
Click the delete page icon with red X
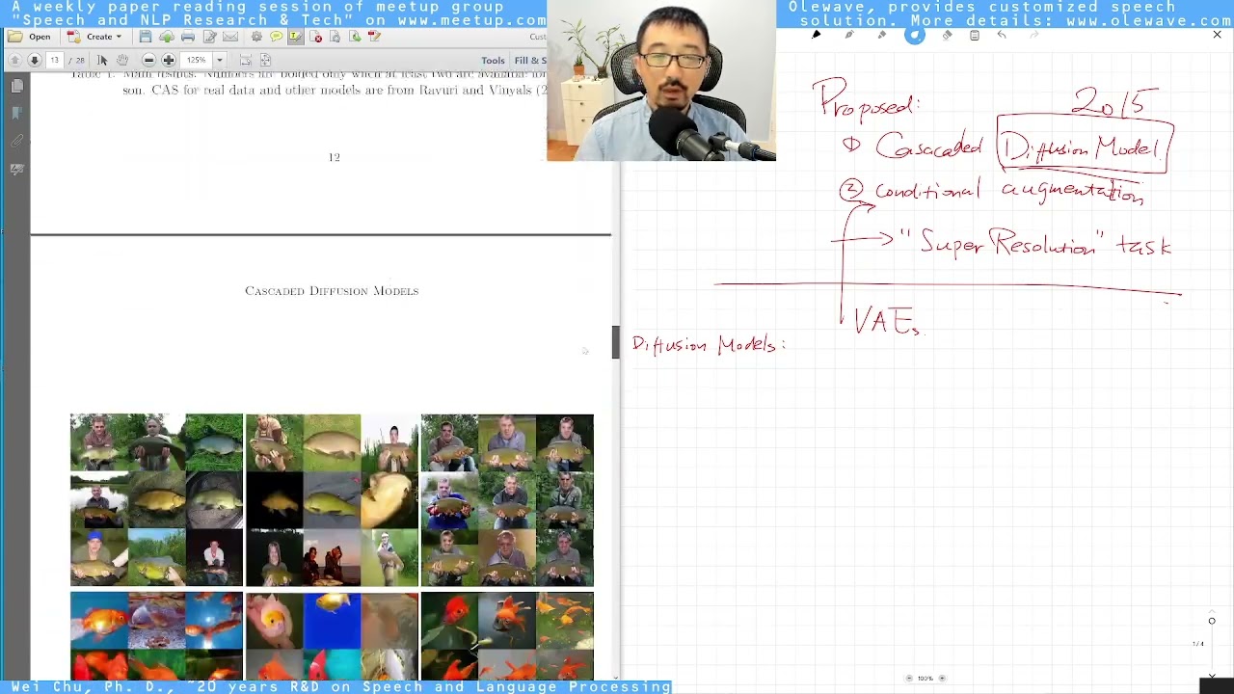316,37
